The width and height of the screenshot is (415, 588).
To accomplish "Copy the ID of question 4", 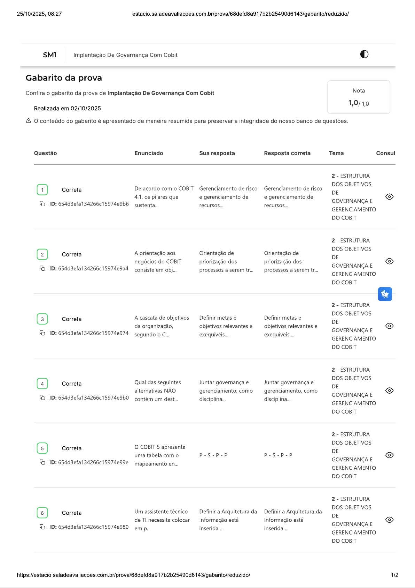I will tap(42, 397).
